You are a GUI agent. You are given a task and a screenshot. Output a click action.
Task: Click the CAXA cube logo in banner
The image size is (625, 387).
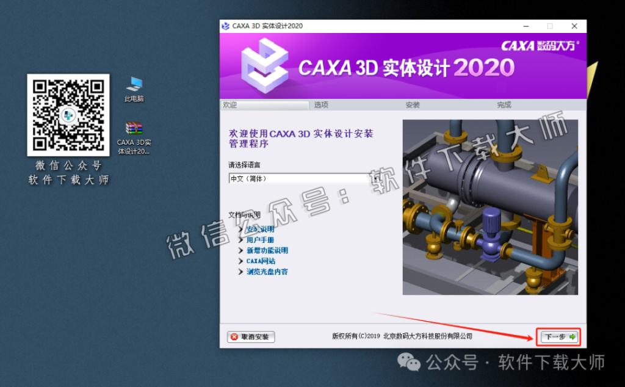pyautogui.click(x=264, y=66)
